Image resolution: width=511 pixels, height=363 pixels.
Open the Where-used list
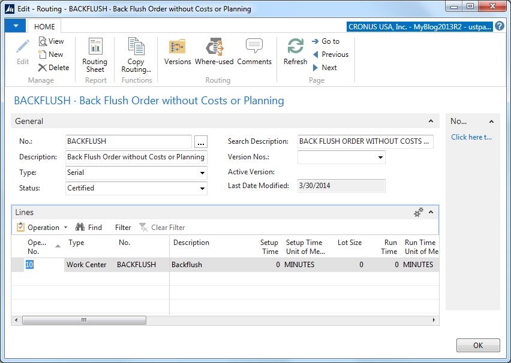214,52
